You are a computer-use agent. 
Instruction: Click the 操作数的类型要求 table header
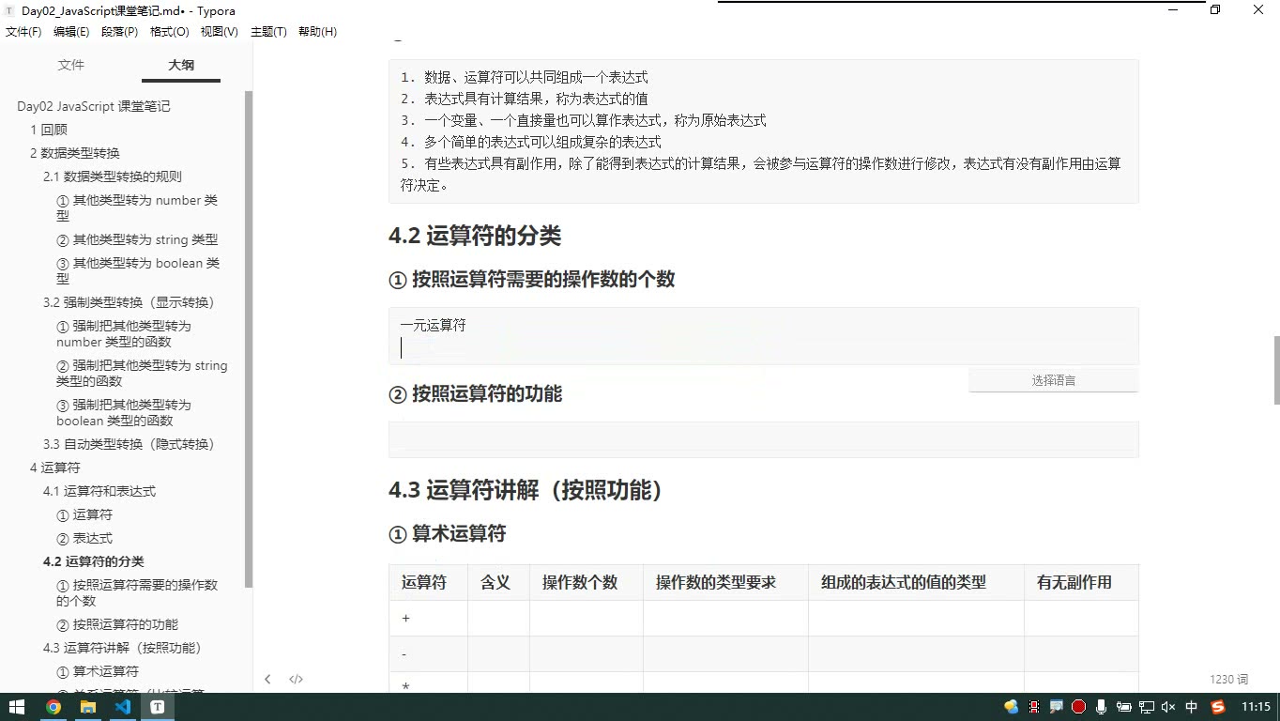(725, 582)
